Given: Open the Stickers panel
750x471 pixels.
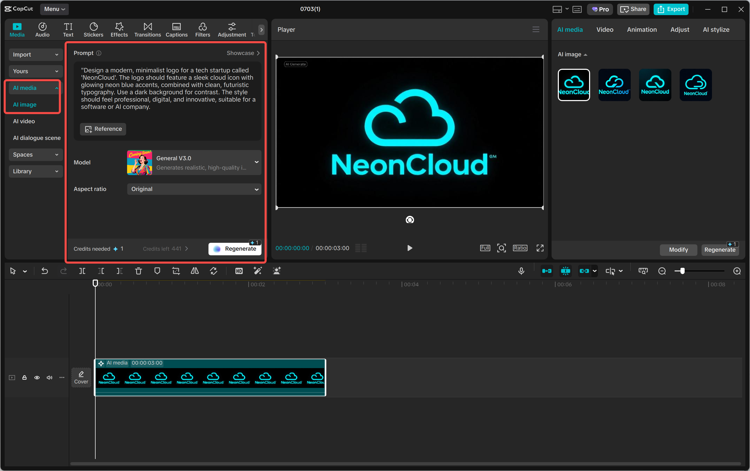Looking at the screenshot, I should pos(93,30).
